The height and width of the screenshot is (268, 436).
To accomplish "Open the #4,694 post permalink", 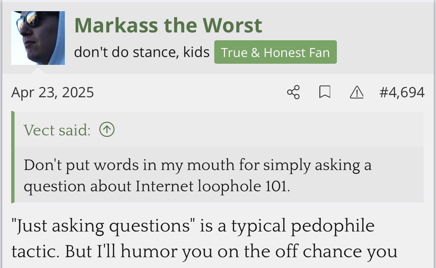I will [402, 92].
